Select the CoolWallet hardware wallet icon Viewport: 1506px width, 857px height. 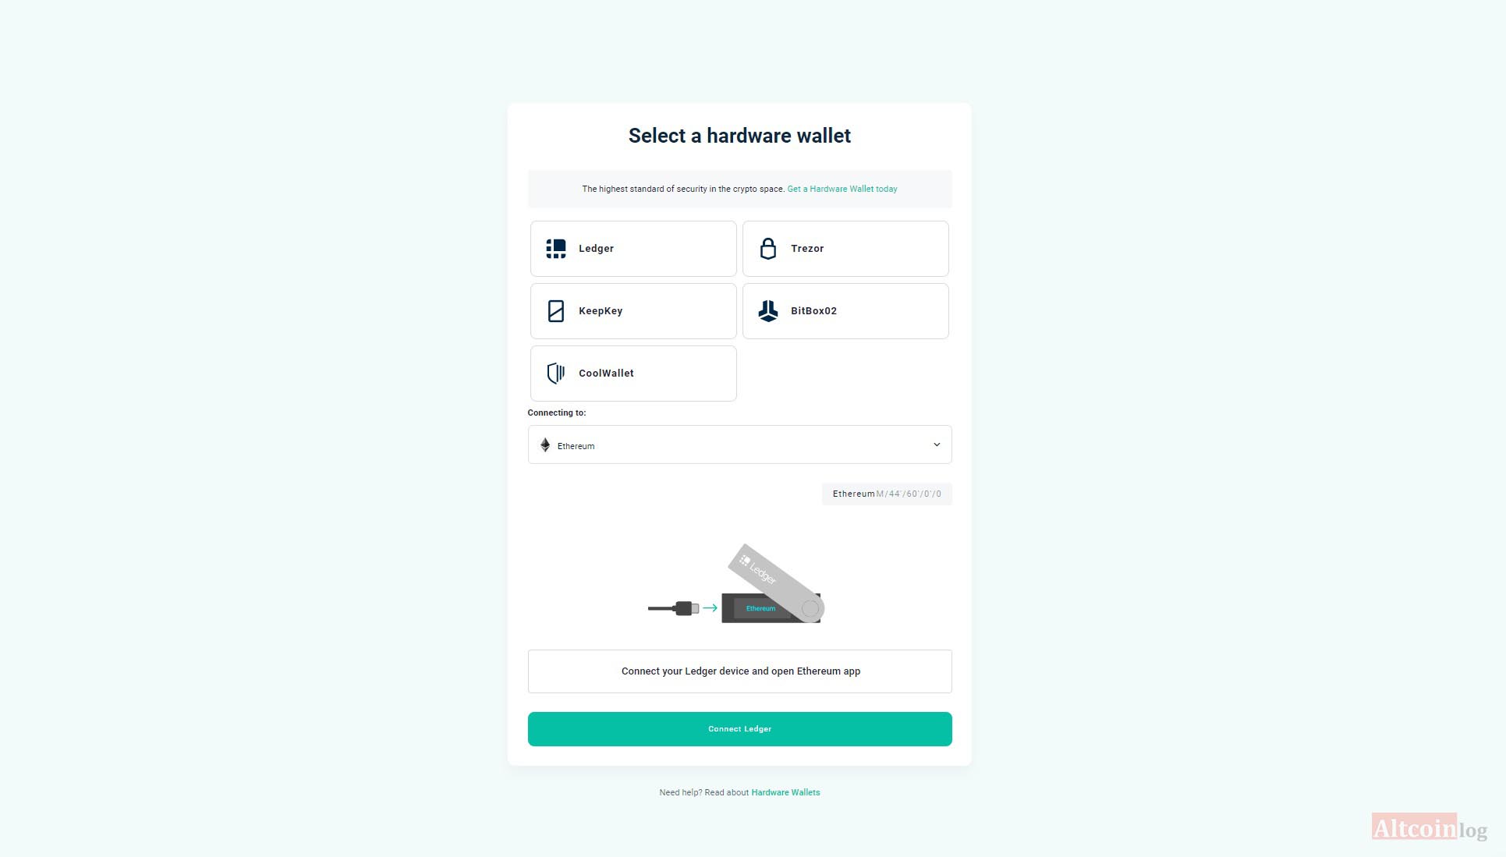coord(555,374)
